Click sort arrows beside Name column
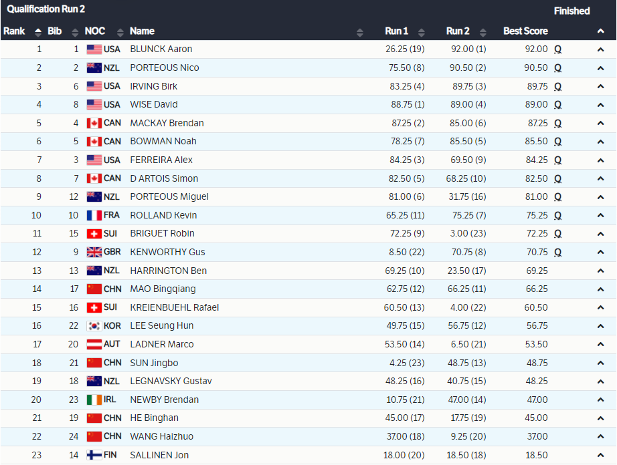 [x=360, y=31]
